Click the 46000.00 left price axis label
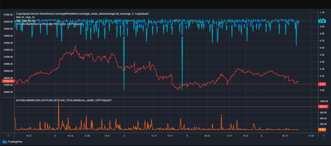 [8, 92]
